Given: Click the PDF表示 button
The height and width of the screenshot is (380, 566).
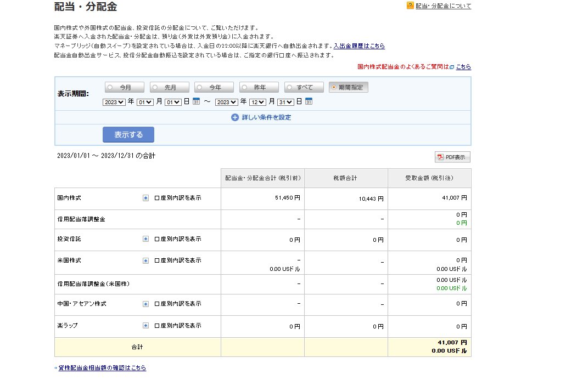Looking at the screenshot, I should click(452, 157).
